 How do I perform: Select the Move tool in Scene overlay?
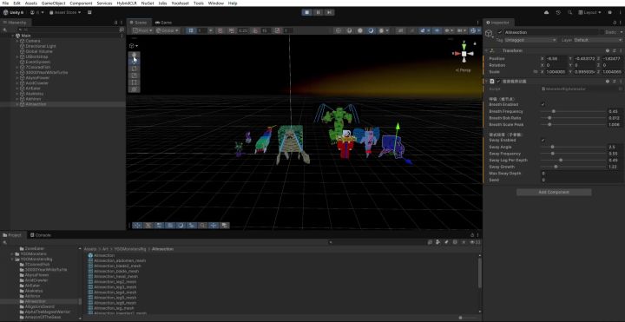(x=135, y=61)
